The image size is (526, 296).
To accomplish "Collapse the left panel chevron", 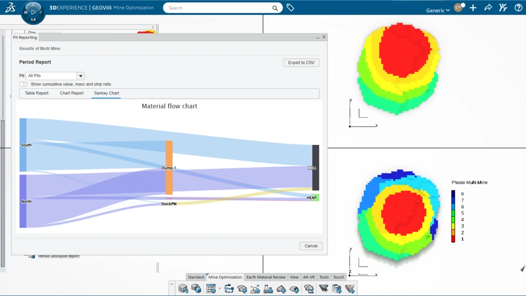I will (153, 27).
